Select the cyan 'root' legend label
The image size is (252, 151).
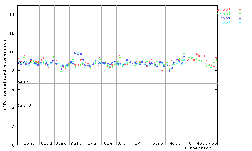click(225, 22)
